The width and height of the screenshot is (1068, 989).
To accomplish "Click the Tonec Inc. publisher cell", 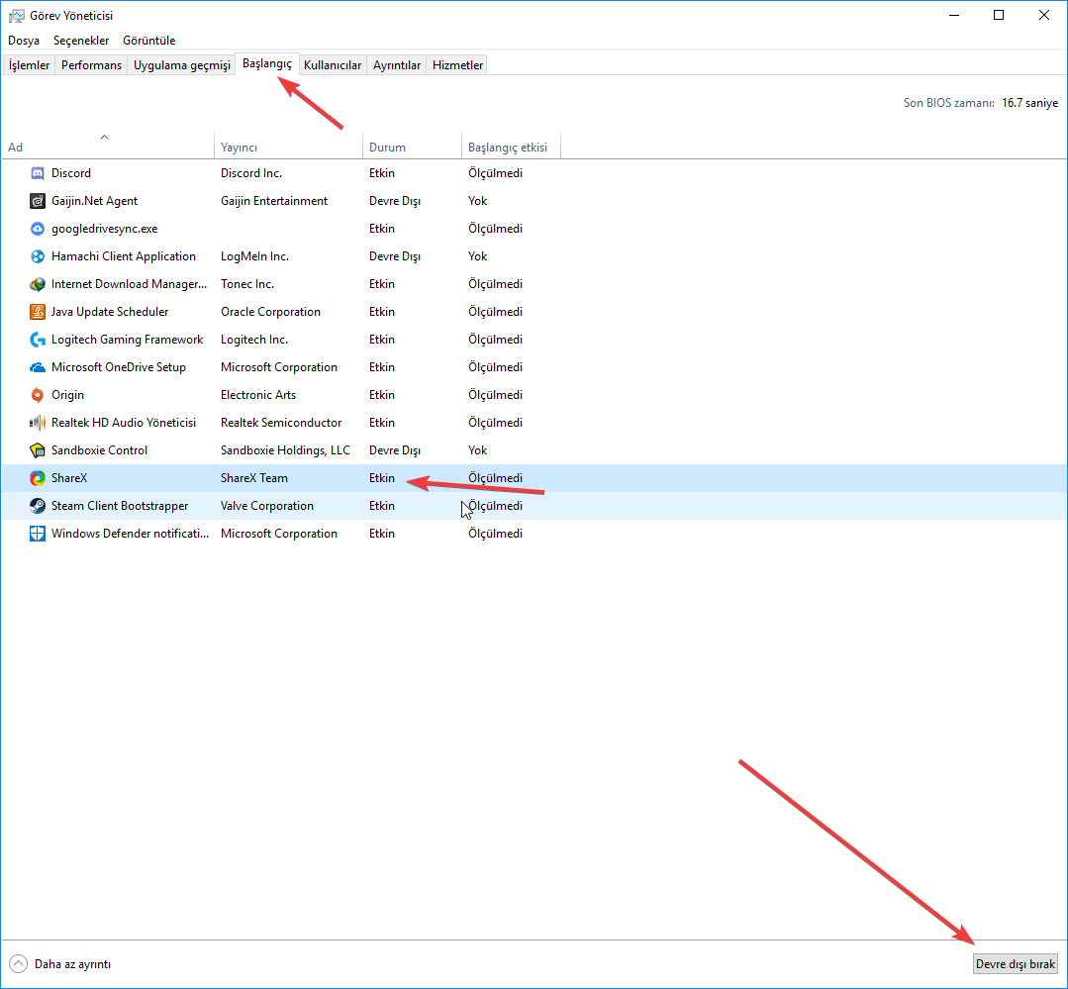I will pyautogui.click(x=247, y=284).
